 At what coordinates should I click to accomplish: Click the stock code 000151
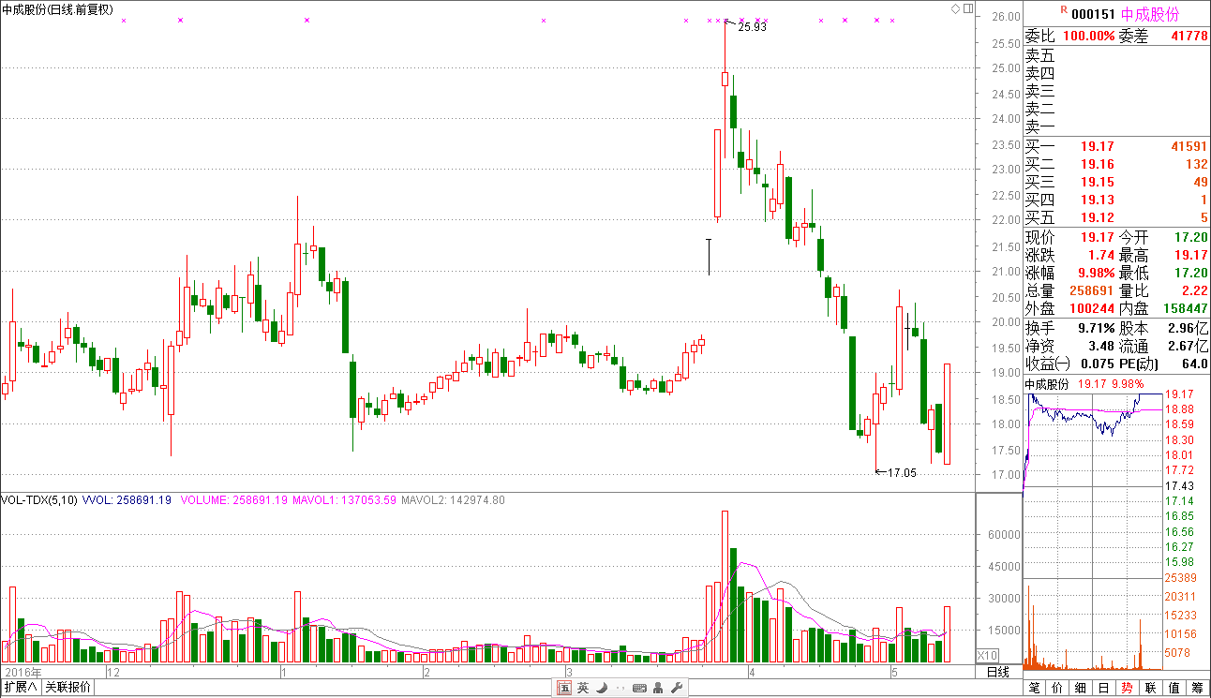[x=1093, y=14]
